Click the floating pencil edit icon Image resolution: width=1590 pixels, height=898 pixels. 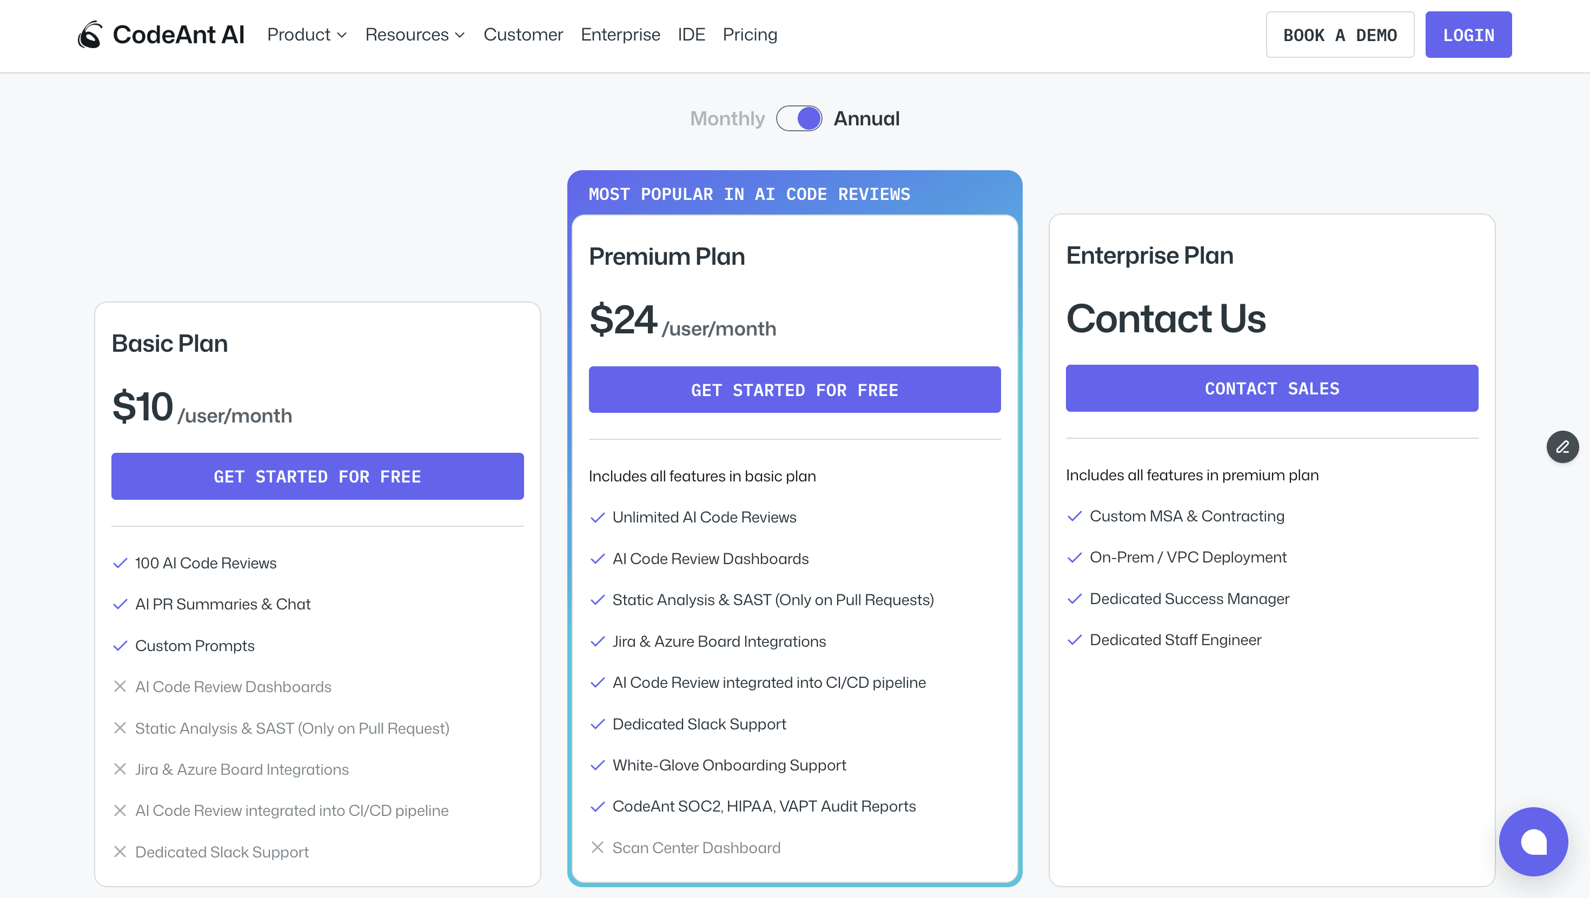(1562, 446)
